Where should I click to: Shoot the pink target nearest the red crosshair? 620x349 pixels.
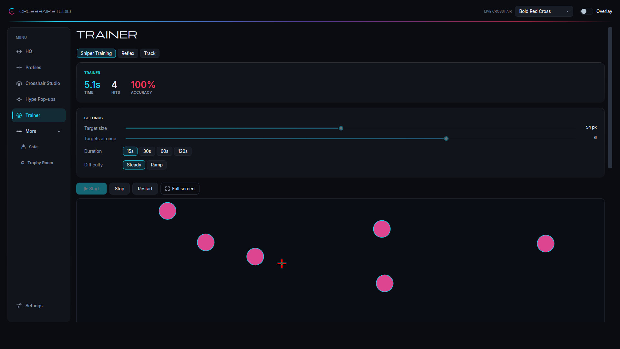click(255, 257)
